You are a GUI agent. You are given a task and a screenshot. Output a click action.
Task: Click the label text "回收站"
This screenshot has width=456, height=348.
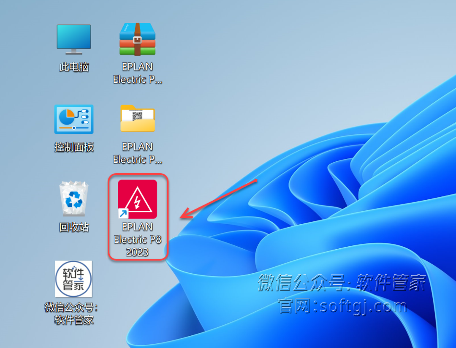(x=74, y=227)
